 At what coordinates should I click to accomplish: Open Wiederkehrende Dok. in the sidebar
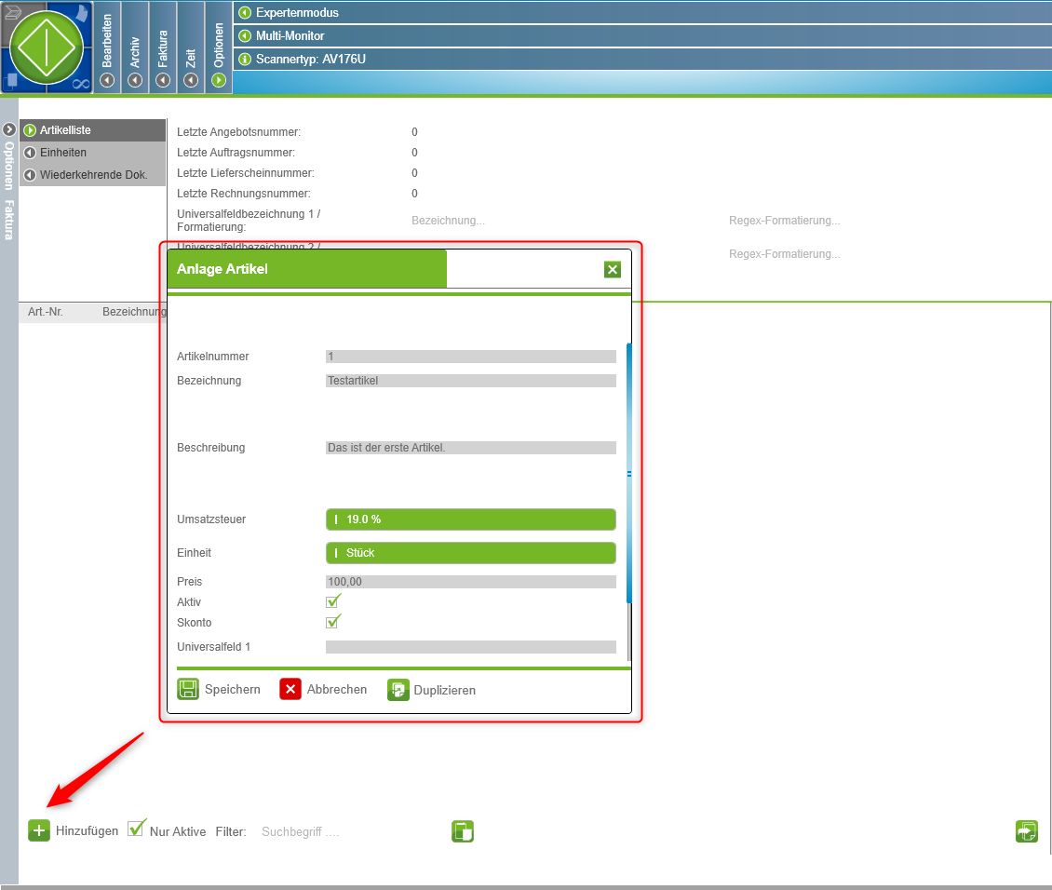click(x=93, y=175)
